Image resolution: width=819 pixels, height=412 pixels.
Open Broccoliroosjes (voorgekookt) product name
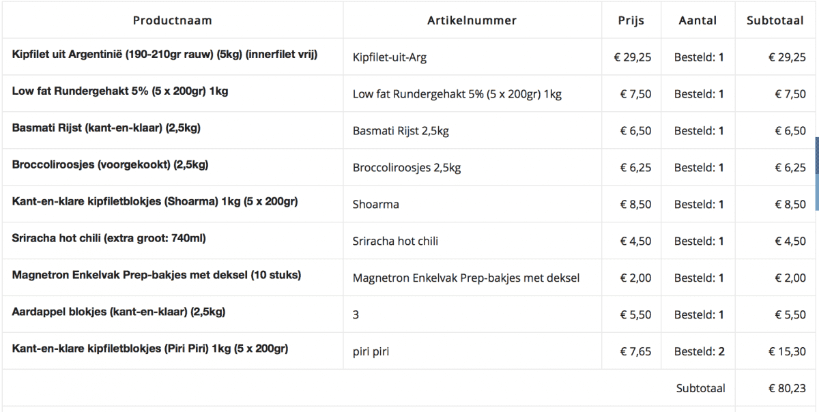110,164
